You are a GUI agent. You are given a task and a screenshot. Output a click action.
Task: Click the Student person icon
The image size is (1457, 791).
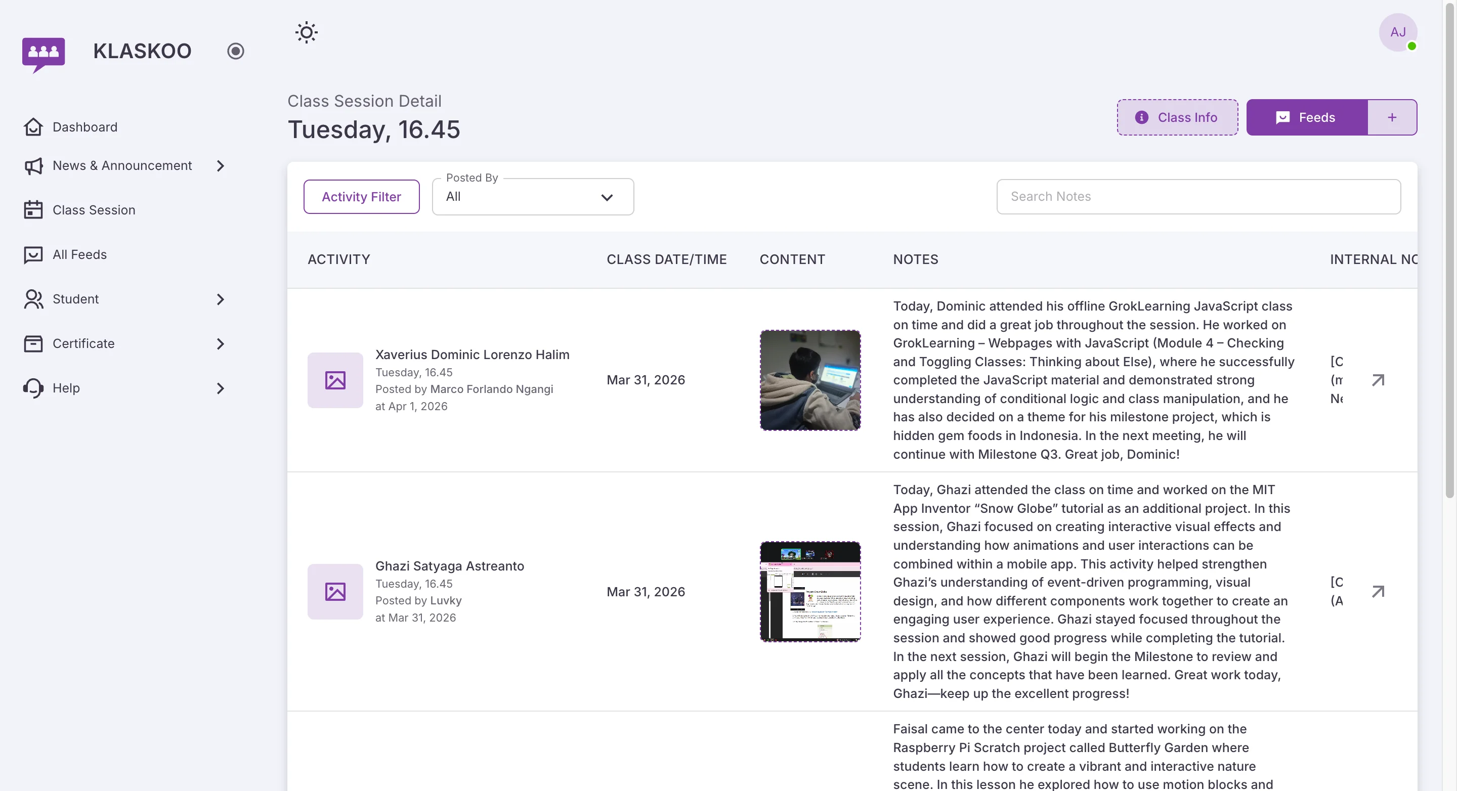click(33, 298)
